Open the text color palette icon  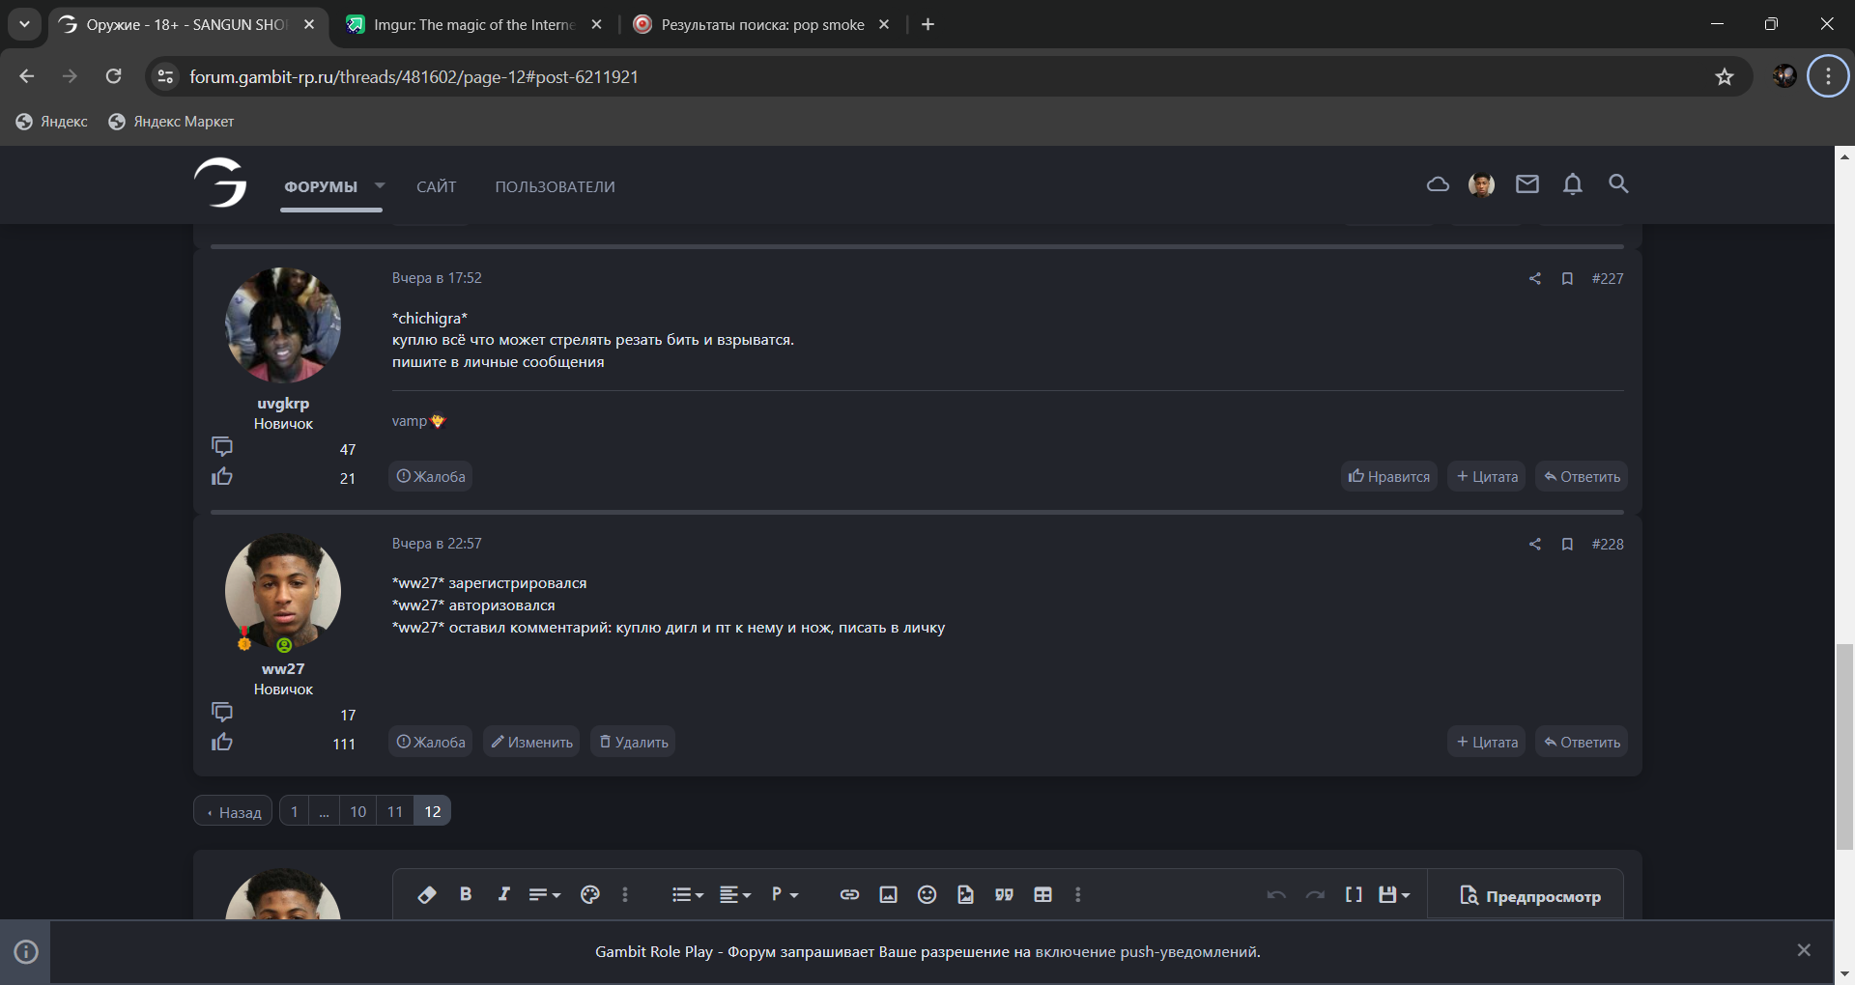coord(590,895)
